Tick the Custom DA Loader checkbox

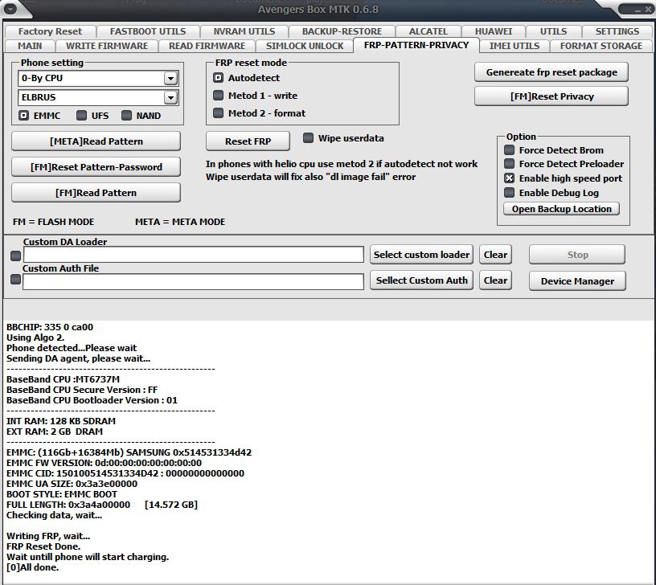pyautogui.click(x=15, y=256)
